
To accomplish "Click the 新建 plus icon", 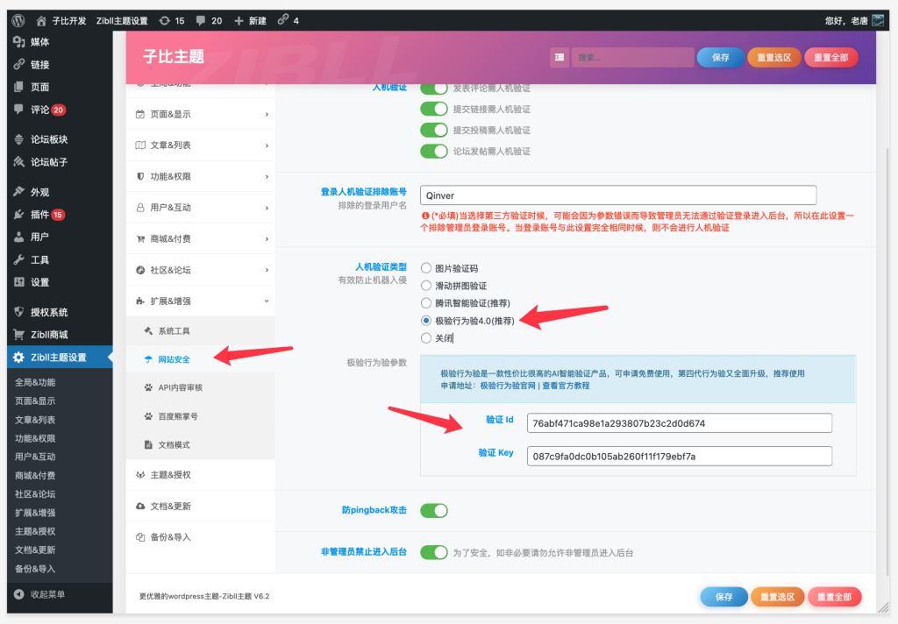I will click(x=239, y=21).
